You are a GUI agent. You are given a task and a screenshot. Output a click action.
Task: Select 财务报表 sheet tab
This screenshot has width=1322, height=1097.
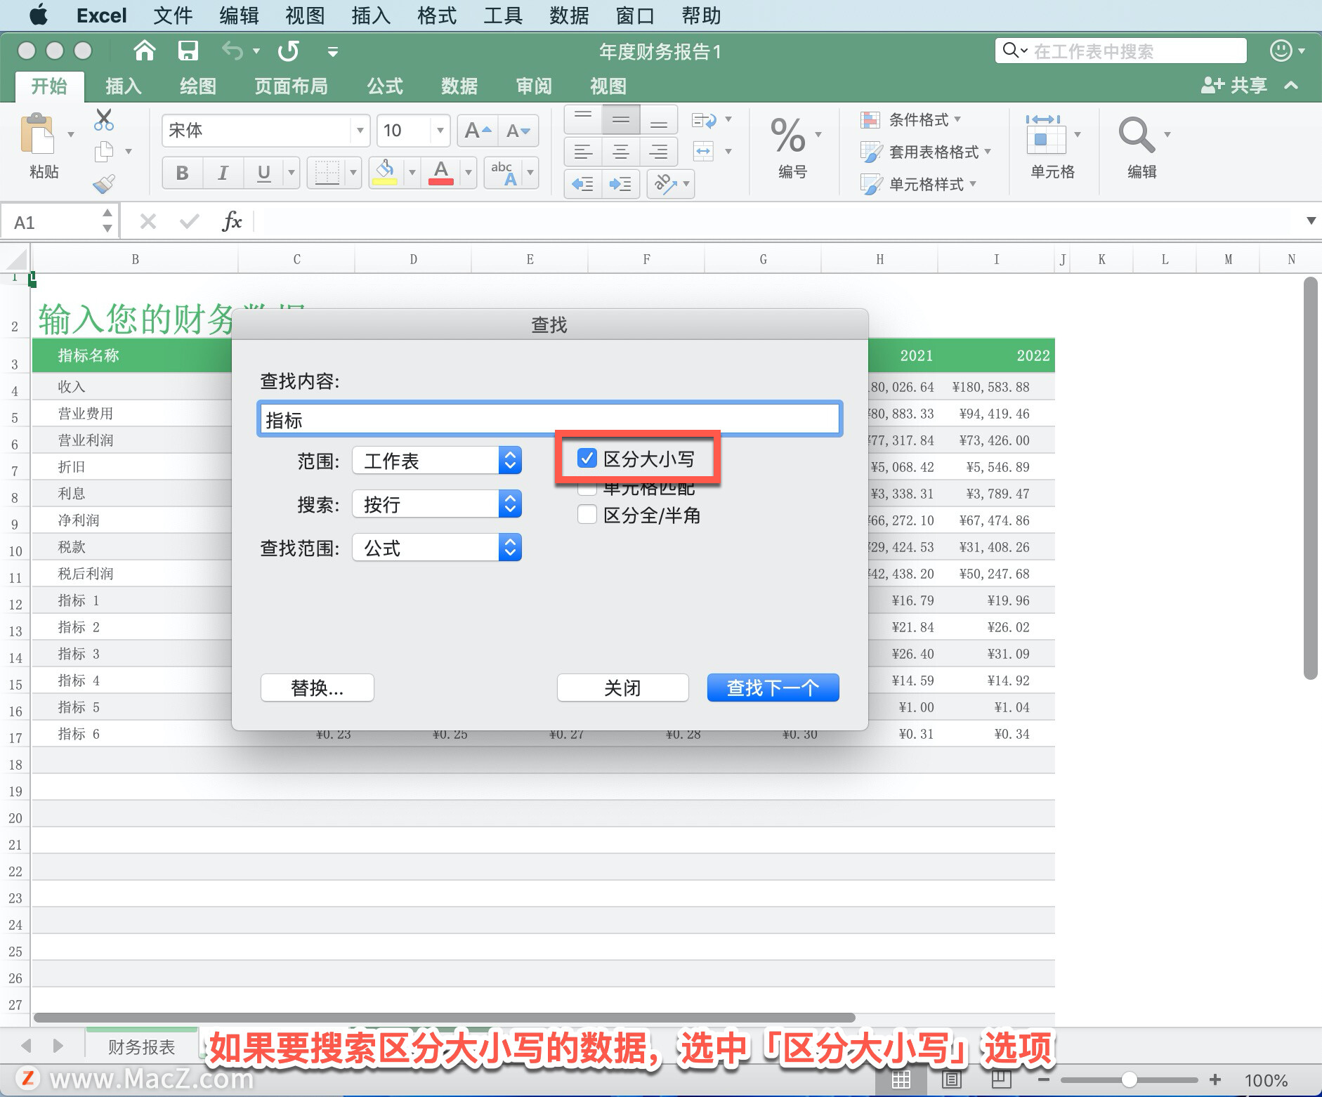[x=141, y=1047]
